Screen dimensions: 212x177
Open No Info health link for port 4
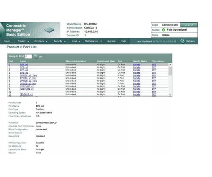point(137,76)
